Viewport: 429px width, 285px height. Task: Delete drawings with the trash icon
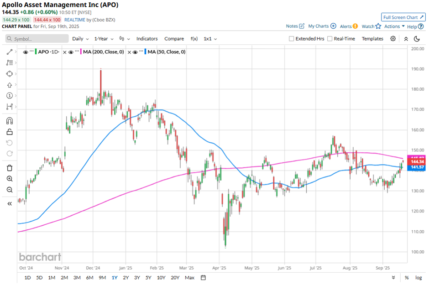click(10, 168)
